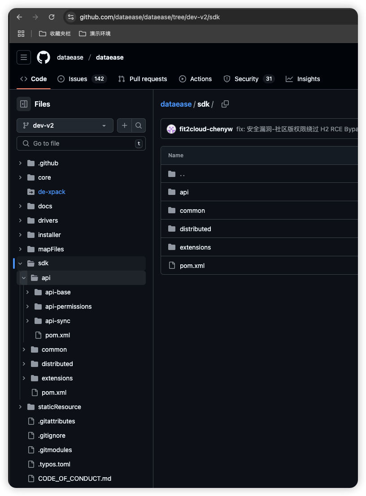Expand the api-permissions folder
The image size is (366, 496).
pyautogui.click(x=27, y=306)
